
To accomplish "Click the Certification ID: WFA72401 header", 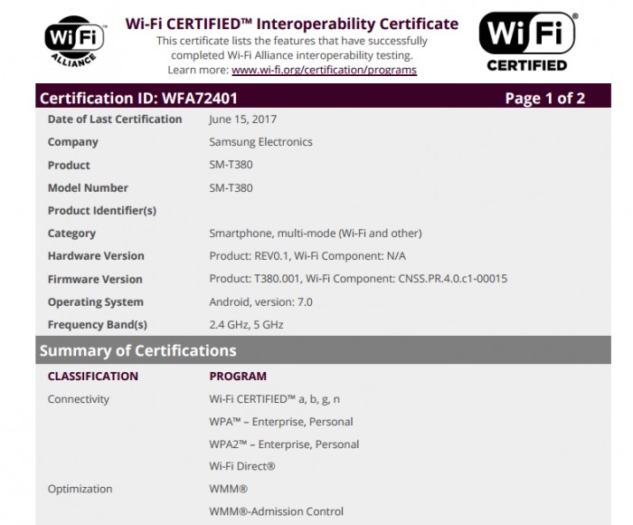I will coord(138,97).
